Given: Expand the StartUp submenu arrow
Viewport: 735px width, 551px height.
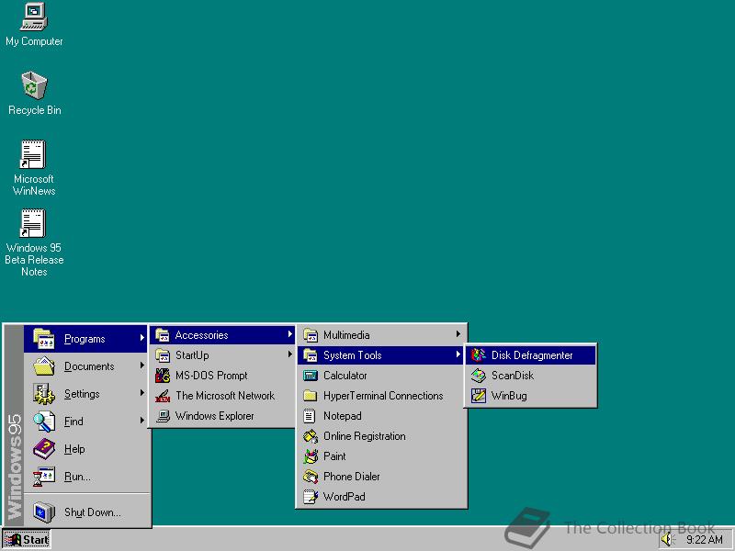Looking at the screenshot, I should tap(290, 354).
